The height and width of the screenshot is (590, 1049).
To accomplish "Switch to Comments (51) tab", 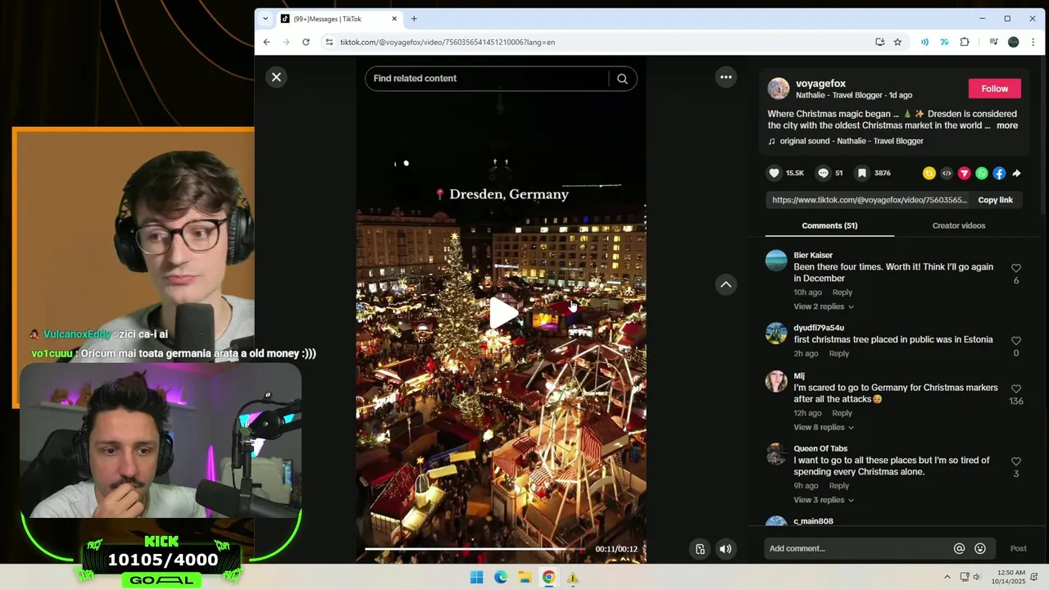I will pyautogui.click(x=829, y=225).
